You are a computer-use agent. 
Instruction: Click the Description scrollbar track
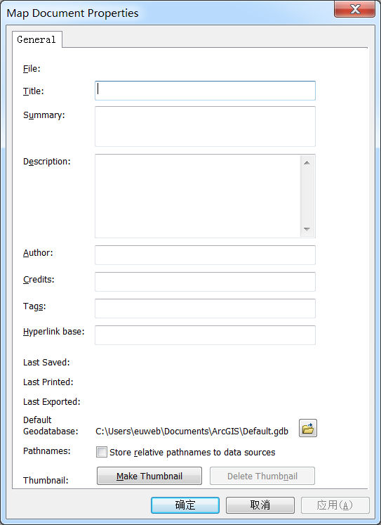[x=307, y=196]
